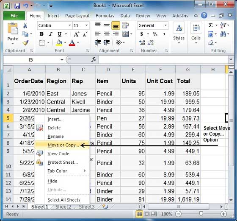Image resolution: width=237 pixels, height=221 pixels.
Task: Click the Increase Indent icon
Action: click(x=107, y=43)
